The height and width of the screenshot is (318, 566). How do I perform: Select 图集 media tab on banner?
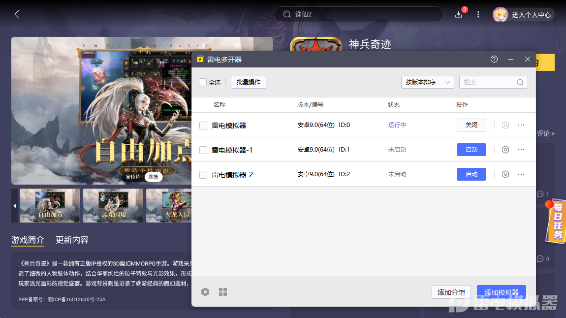pos(154,177)
